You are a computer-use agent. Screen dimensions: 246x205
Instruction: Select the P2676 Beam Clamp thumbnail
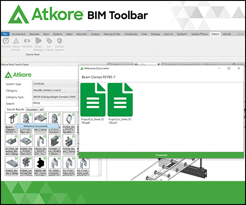(69, 141)
